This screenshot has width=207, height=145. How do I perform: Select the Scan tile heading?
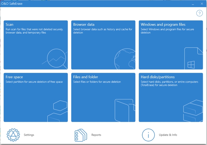click(x=9, y=25)
